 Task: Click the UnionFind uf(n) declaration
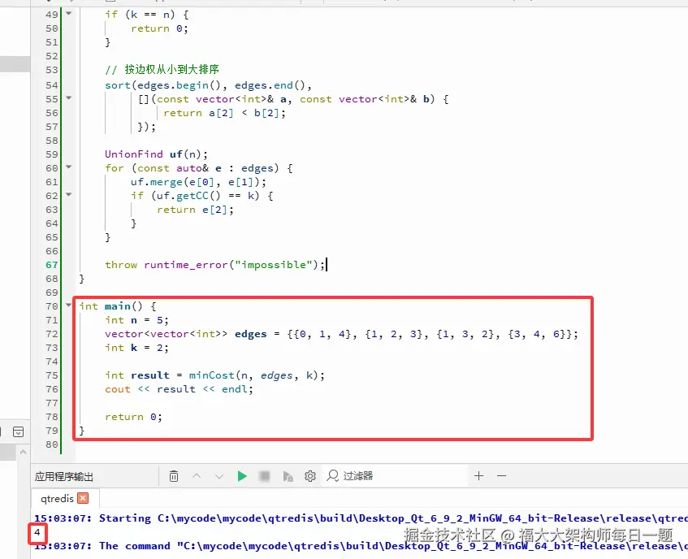[x=156, y=154]
